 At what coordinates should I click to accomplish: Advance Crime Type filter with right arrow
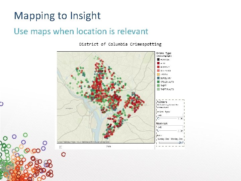[x=182, y=119]
